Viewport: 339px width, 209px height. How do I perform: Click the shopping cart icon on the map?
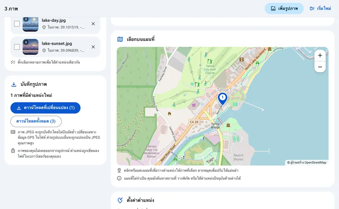pyautogui.click(x=194, y=105)
